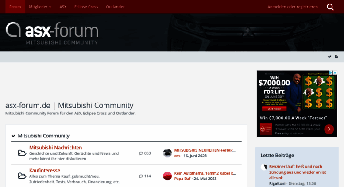Close the ad with X icon
Screen dimensions: 344x187
[x=335, y=73]
